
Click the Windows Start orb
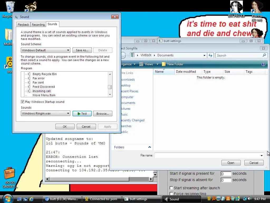click(x=7, y=199)
